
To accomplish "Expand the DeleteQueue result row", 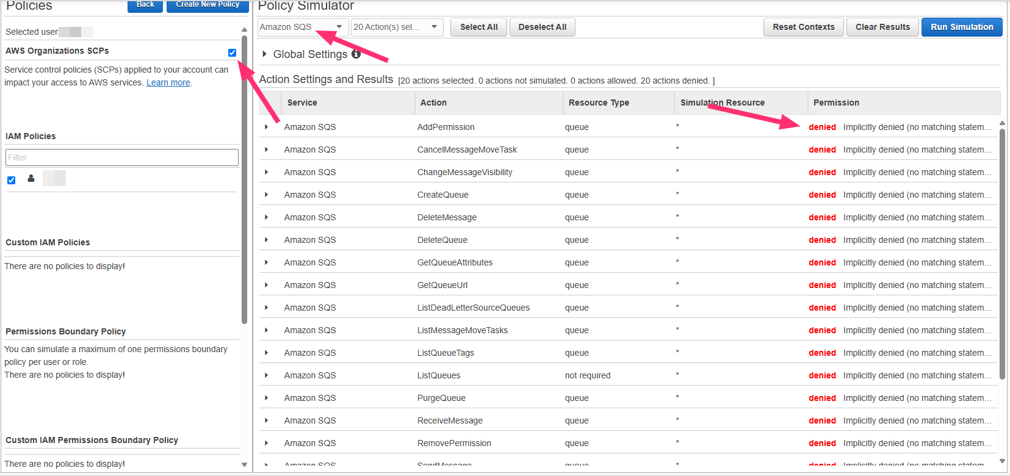I will 266,240.
